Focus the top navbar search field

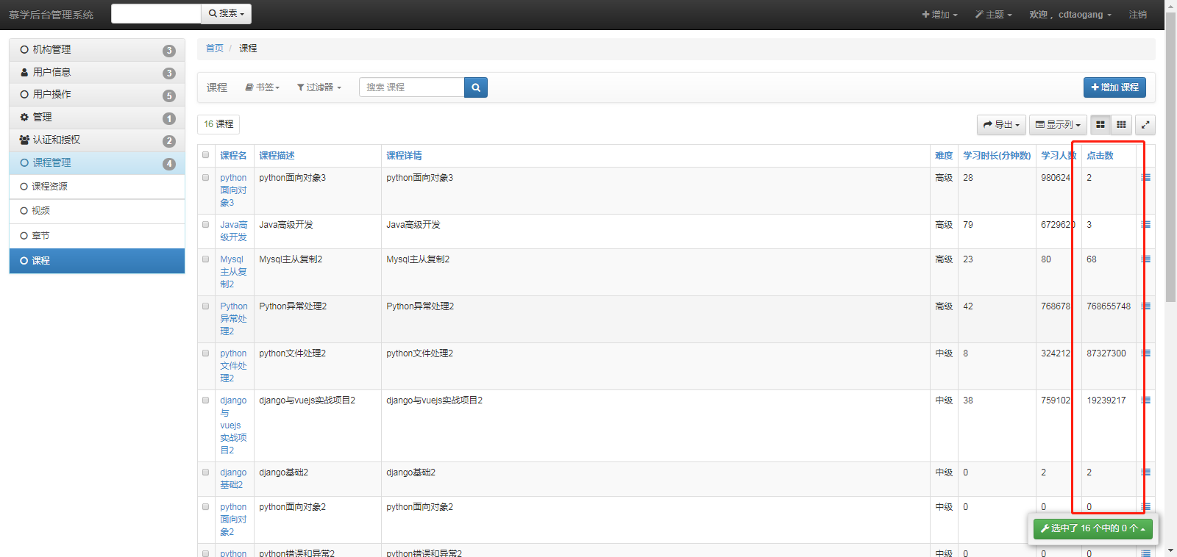[156, 14]
